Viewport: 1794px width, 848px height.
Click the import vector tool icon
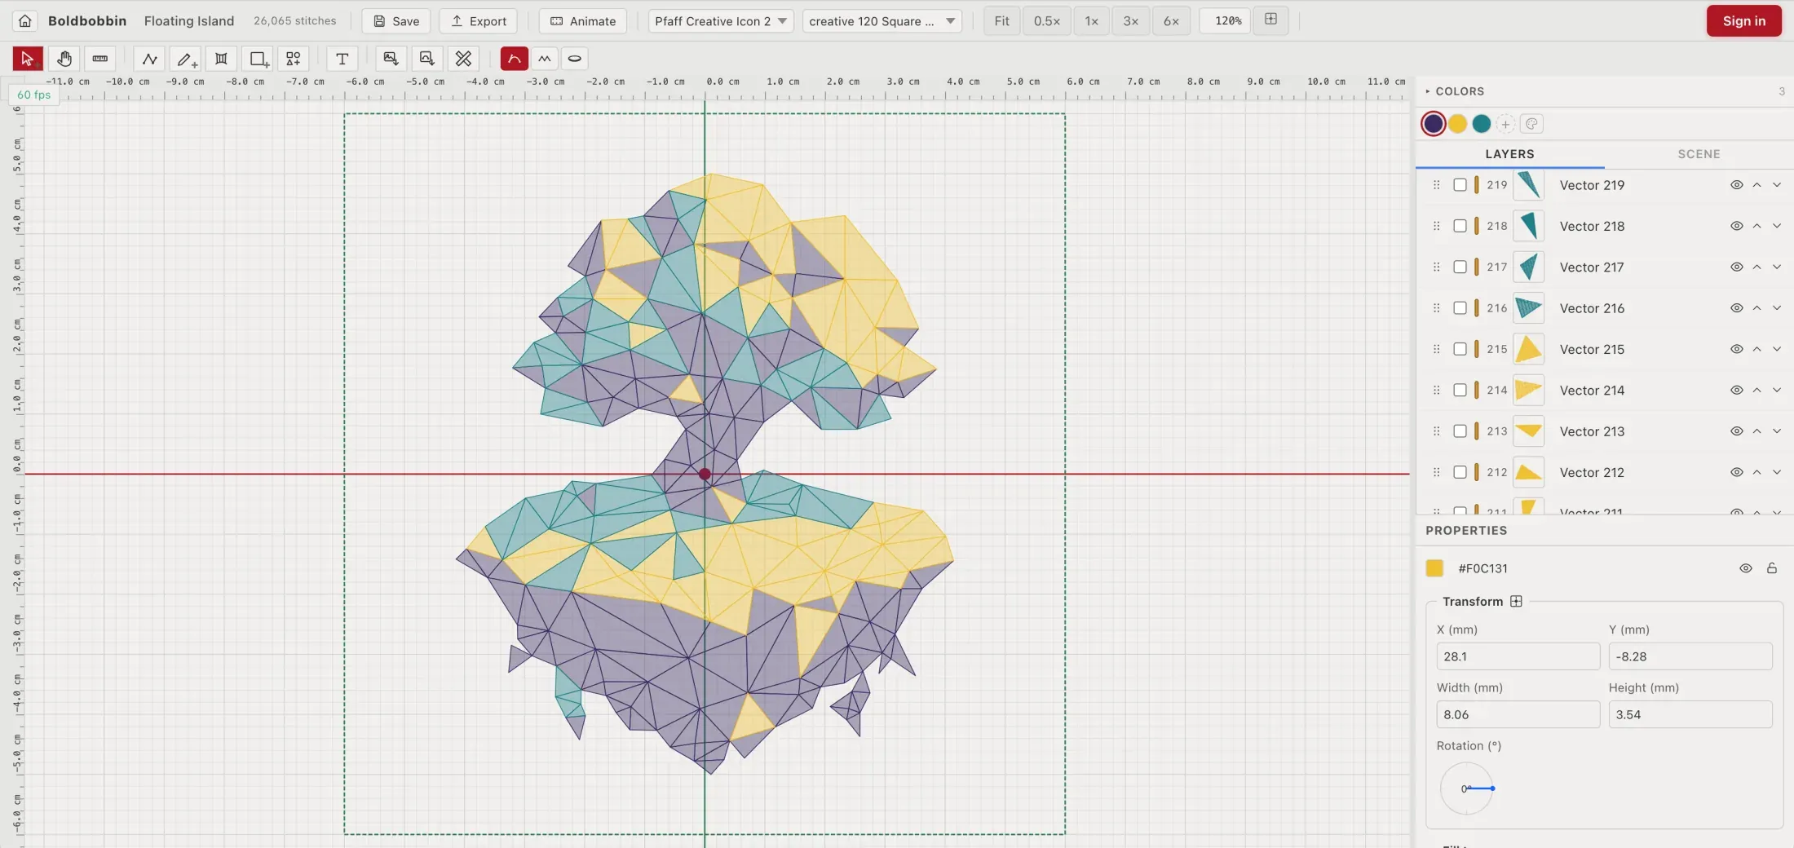[x=426, y=59]
